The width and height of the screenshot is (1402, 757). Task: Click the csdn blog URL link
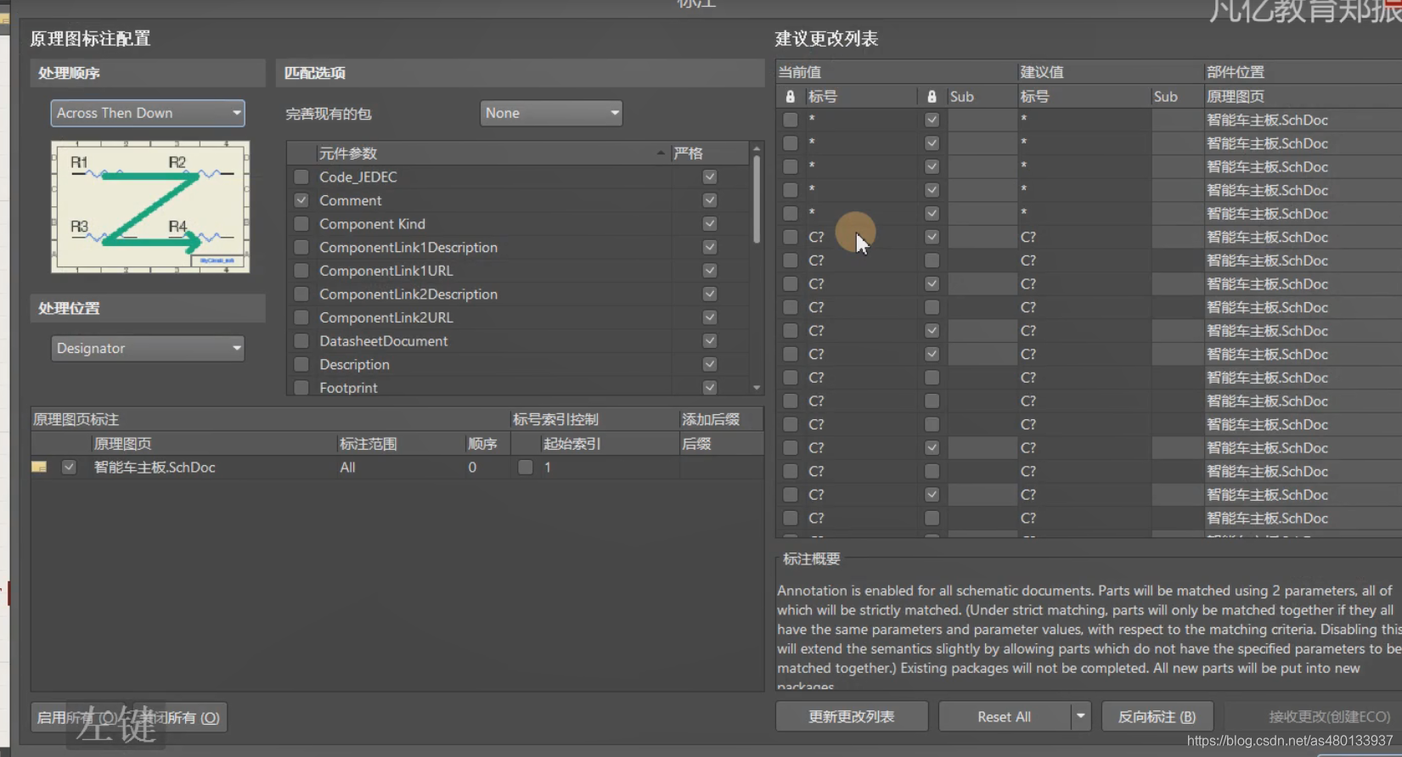tap(1289, 741)
